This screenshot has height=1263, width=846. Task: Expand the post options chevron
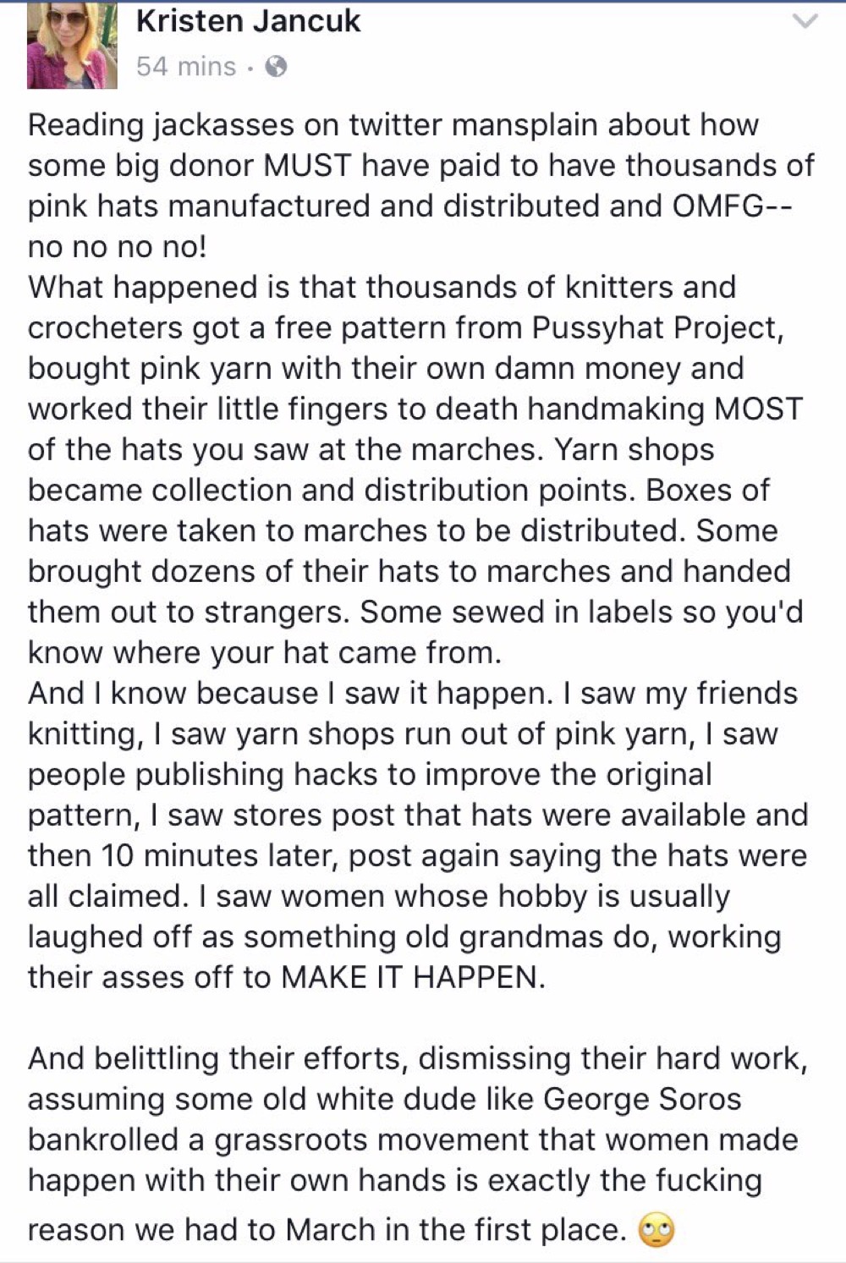click(x=807, y=22)
